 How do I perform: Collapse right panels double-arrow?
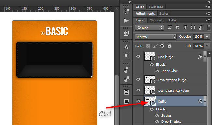(x=209, y=2)
